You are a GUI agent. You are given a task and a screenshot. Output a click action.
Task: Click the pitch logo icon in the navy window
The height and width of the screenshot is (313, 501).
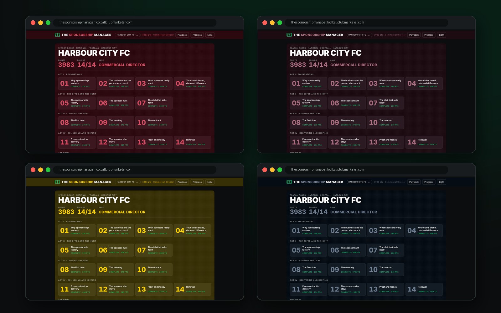289,182
